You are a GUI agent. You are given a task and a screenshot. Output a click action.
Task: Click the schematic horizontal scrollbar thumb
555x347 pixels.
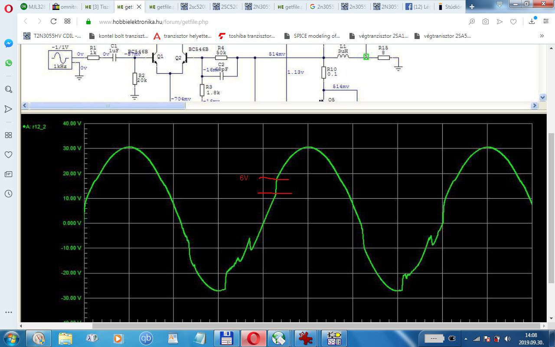click(107, 105)
